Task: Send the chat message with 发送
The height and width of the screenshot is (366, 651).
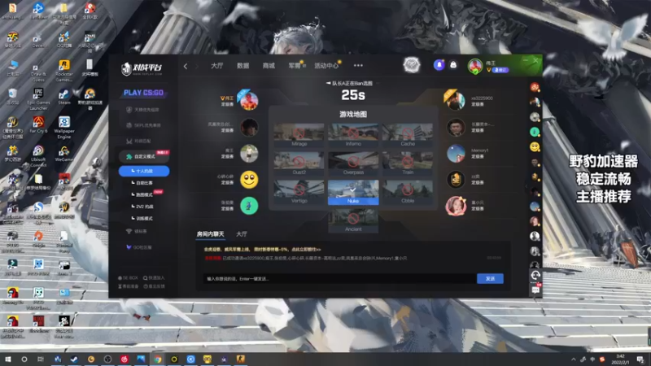Action: point(490,278)
